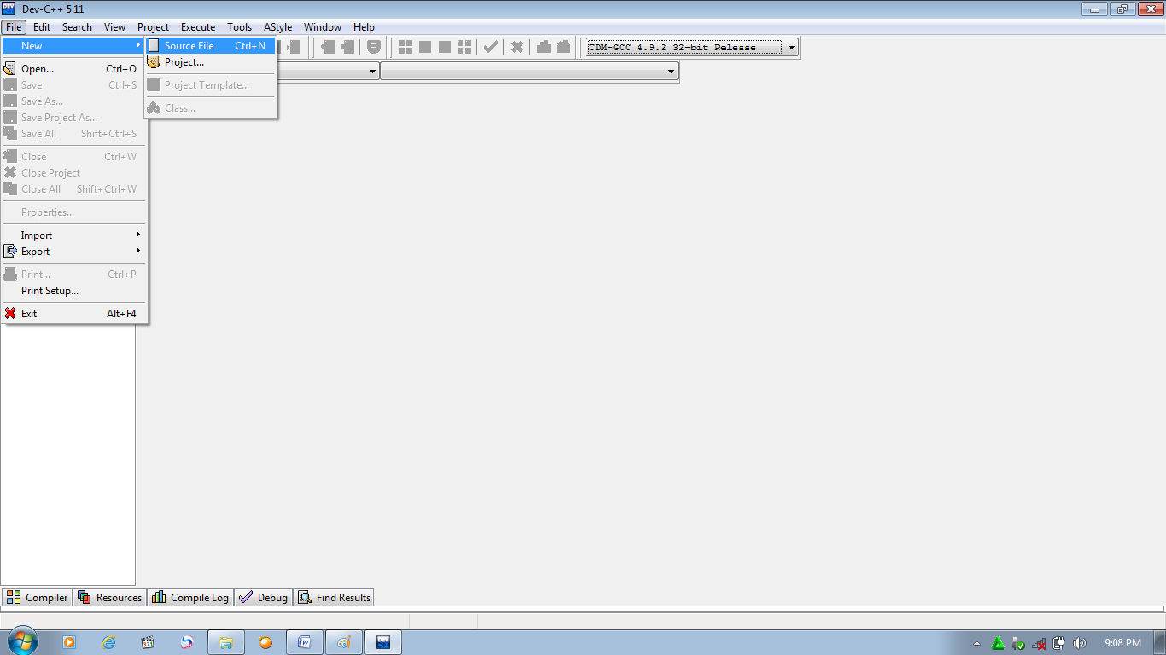Expand the function list combo box
1166x655 pixels.
[669, 71]
